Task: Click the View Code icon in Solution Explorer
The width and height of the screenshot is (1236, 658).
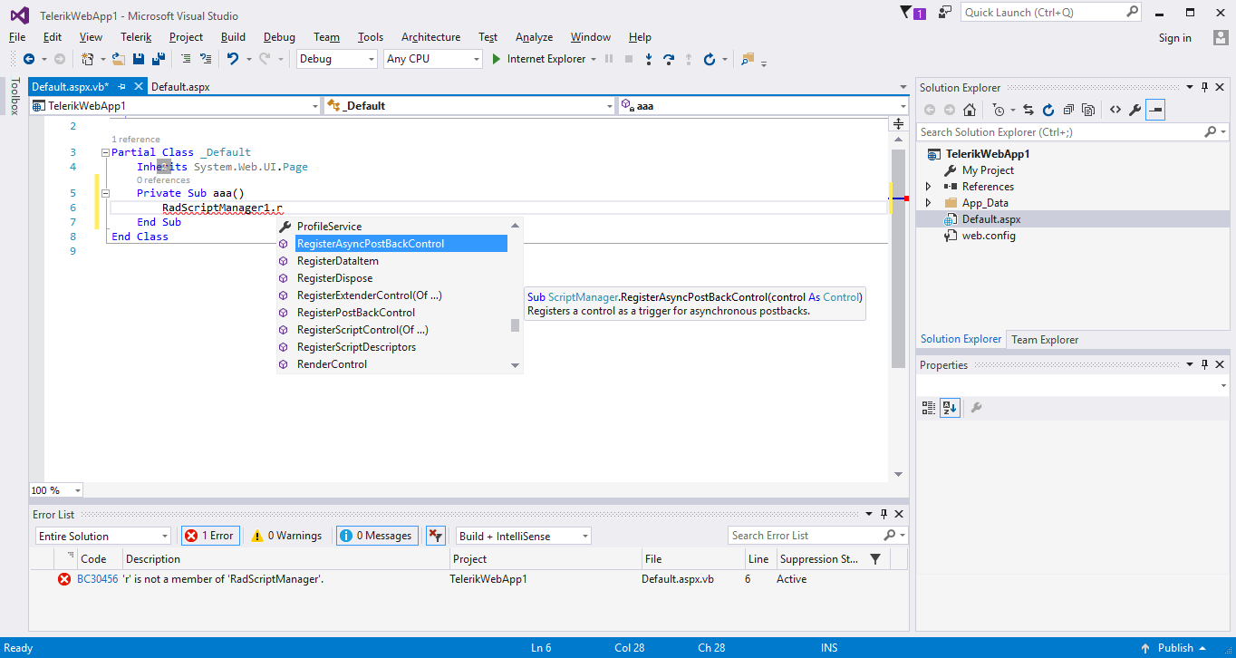Action: coord(1115,110)
